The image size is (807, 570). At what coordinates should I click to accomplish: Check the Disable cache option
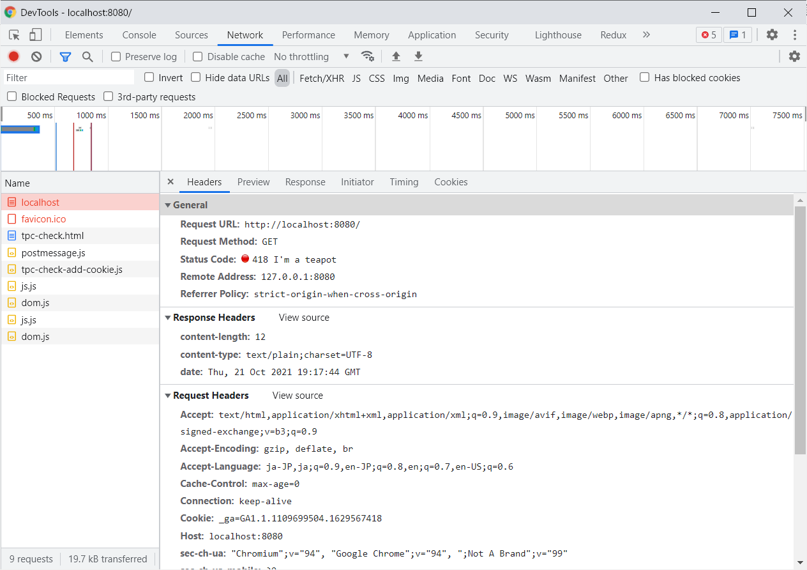(x=198, y=57)
